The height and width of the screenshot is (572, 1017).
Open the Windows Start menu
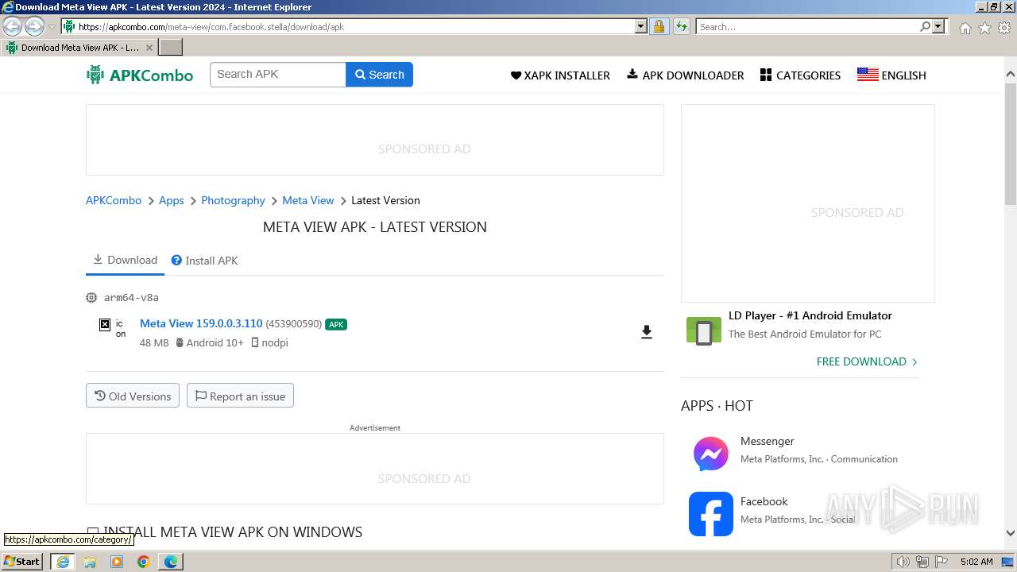(22, 562)
